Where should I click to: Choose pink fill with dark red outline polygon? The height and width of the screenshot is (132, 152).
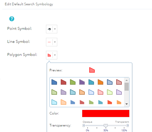(x=119, y=82)
